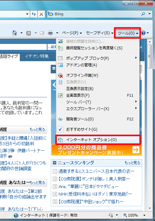Open ranking link オンナは強し！美人刺客
The width and height of the screenshot is (155, 221).
[94, 179]
